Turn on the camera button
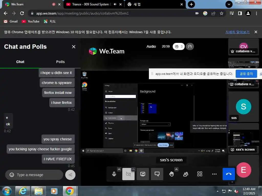Screen dimensions: 262x196 click(x=128, y=174)
